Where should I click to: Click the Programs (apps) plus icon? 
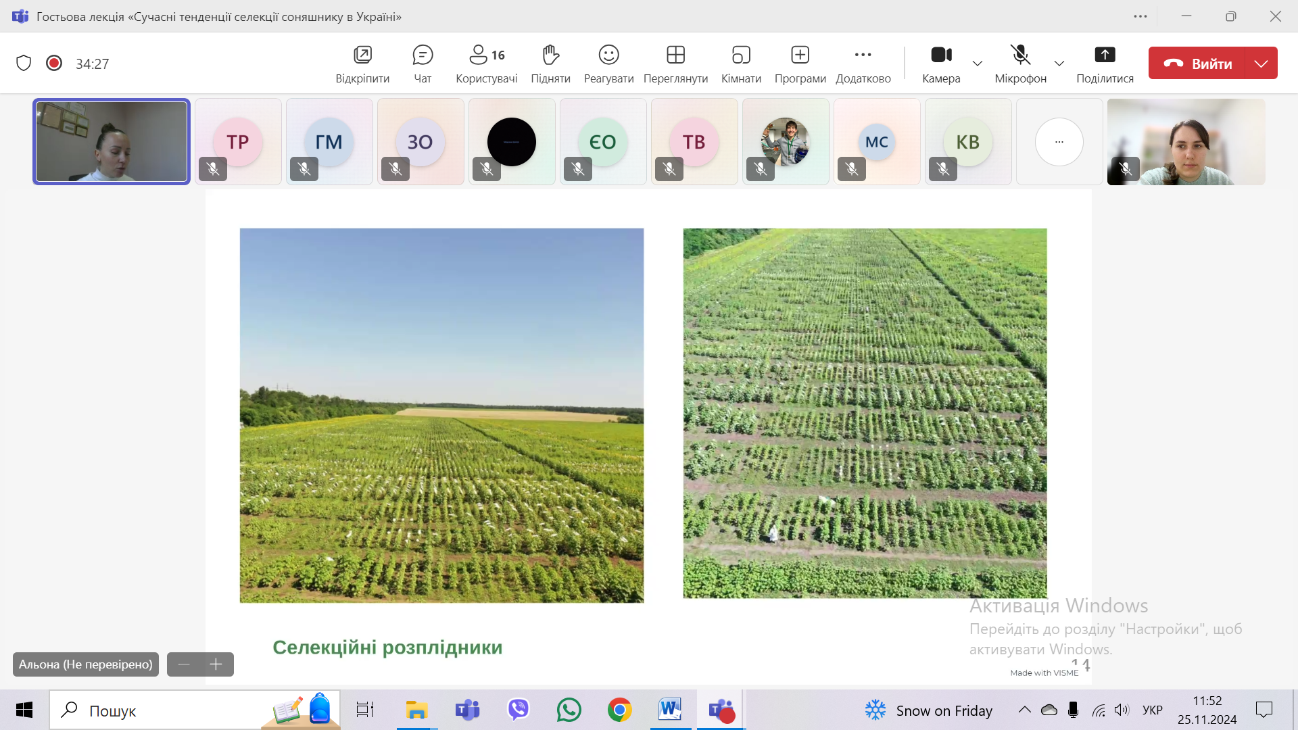pyautogui.click(x=800, y=55)
